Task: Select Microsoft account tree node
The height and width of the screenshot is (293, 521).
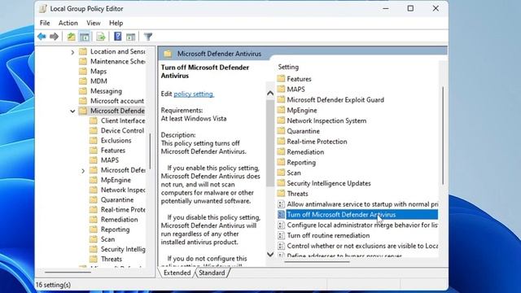Action: (112, 101)
